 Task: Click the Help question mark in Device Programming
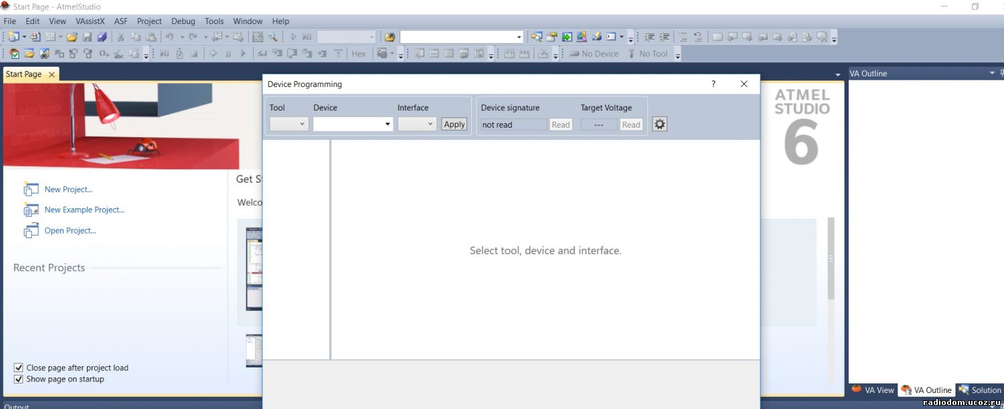coord(714,84)
